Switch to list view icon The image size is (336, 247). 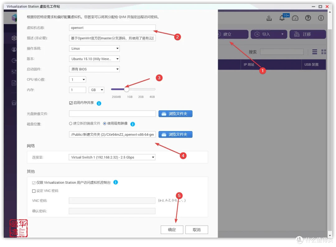tap(315, 52)
